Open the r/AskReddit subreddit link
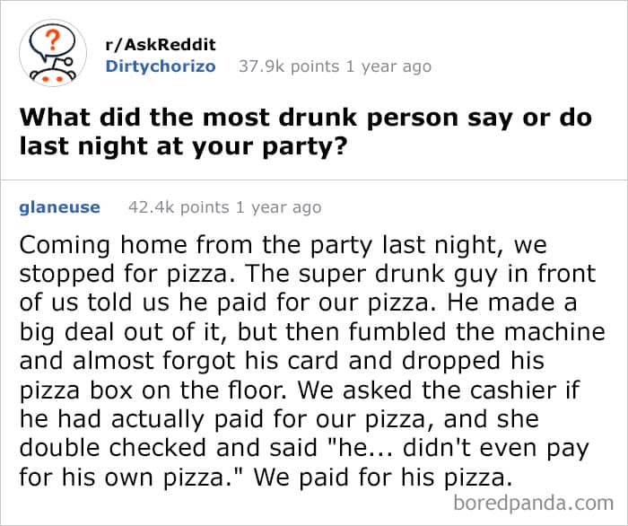 pyautogui.click(x=161, y=45)
